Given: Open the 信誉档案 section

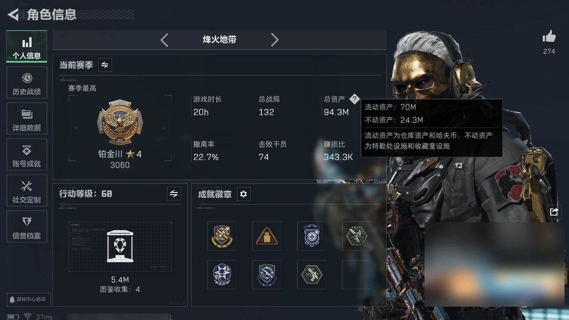Looking at the screenshot, I should (x=27, y=227).
